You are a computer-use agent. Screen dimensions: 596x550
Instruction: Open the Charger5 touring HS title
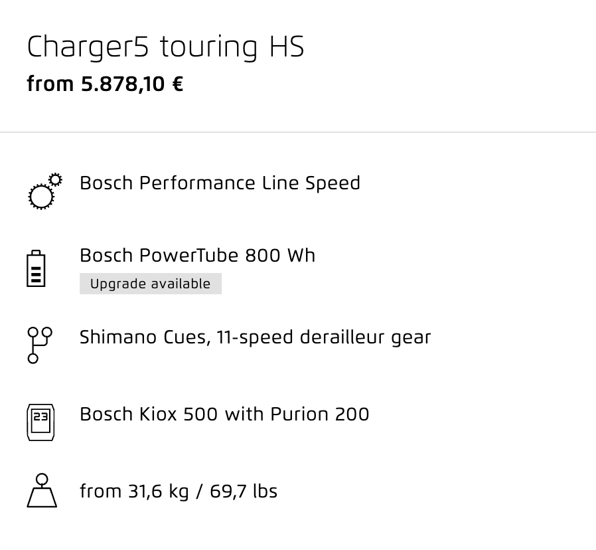[x=165, y=46]
